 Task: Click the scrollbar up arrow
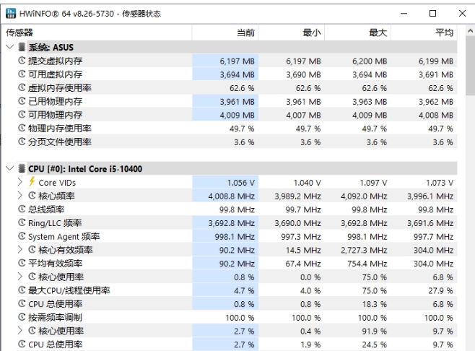(470, 31)
